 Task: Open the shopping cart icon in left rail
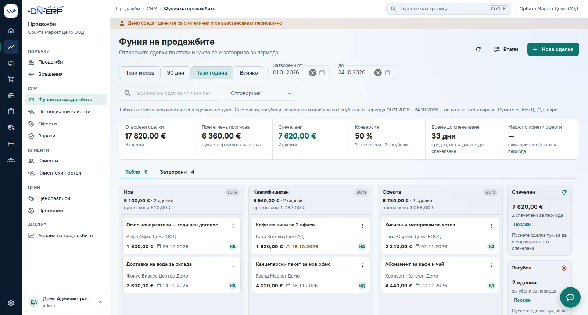tap(11, 79)
